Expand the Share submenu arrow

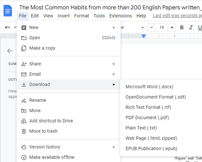114,64
